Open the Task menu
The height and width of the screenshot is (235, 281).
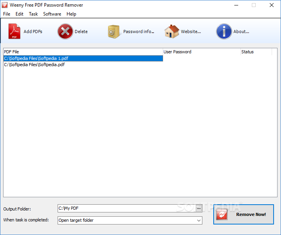click(33, 14)
